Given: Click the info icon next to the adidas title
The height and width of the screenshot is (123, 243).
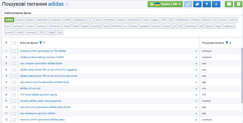Looking at the screenshot, I should coord(67,5).
